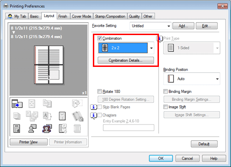The height and width of the screenshot is (167, 231).
Task: Click the info icon beside Skip Blank Pages
Action: tap(93, 107)
